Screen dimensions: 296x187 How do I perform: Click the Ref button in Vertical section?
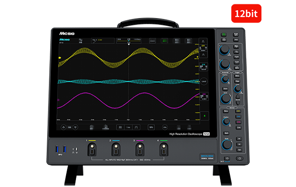point(239,150)
